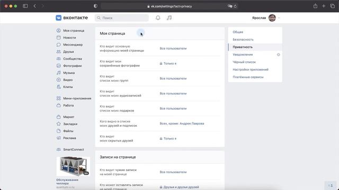
Task: Click the Работа sidebar icon
Action: pyautogui.click(x=59, y=106)
